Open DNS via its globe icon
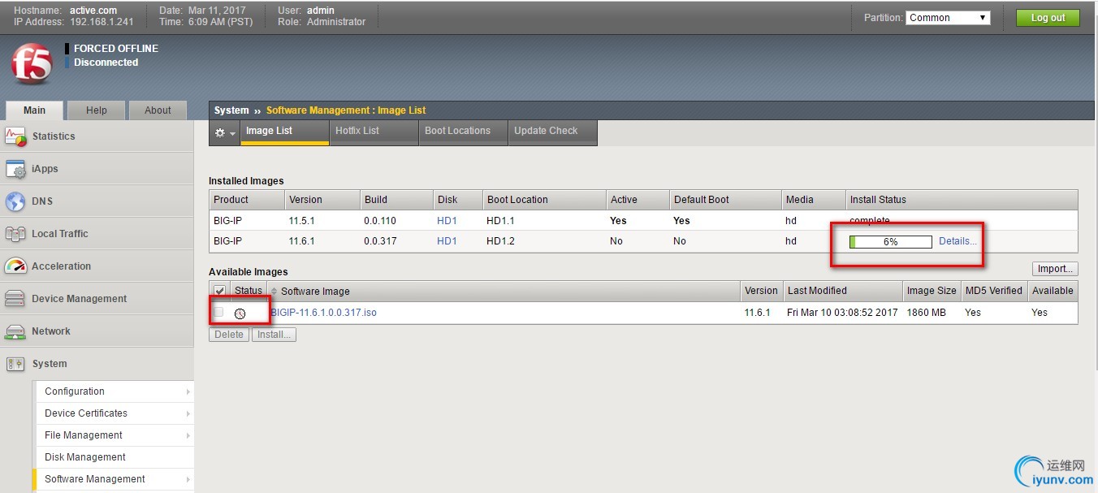1098x493 pixels. (15, 201)
